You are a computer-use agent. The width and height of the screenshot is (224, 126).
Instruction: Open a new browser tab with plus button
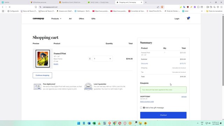pyautogui.click(x=146, y=2)
